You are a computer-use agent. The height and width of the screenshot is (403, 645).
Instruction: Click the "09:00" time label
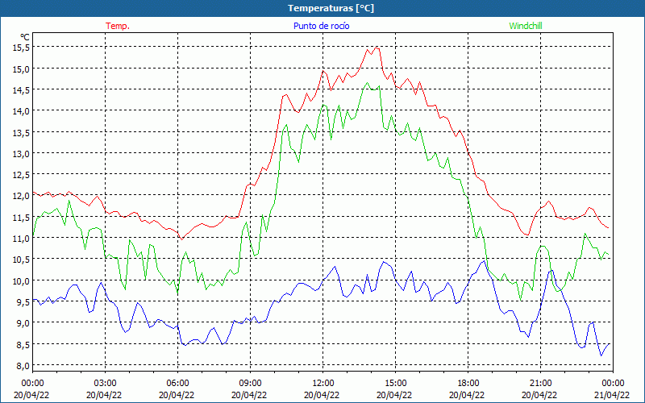point(250,384)
